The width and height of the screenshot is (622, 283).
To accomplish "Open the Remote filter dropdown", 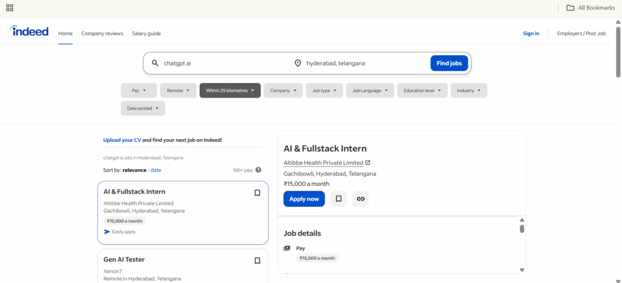I will pyautogui.click(x=178, y=90).
